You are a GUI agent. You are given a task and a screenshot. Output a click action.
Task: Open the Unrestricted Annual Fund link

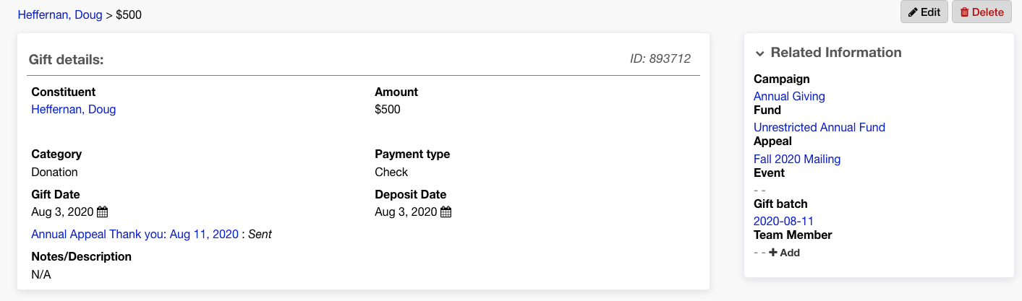(819, 127)
